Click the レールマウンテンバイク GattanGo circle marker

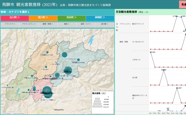coord(64,55)
